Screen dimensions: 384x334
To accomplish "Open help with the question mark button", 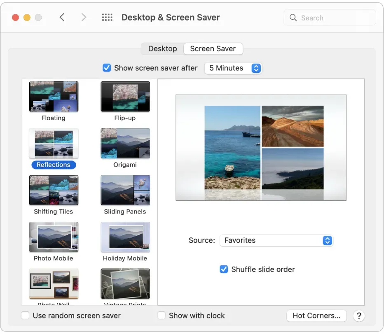I will pyautogui.click(x=359, y=316).
